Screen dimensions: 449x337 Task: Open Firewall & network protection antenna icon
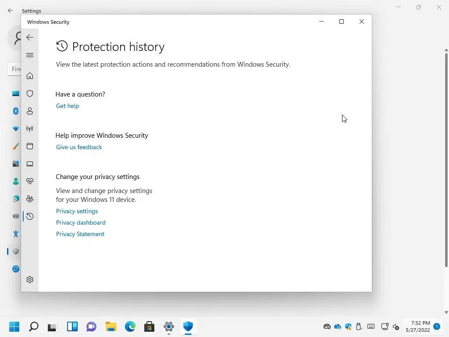pos(30,129)
